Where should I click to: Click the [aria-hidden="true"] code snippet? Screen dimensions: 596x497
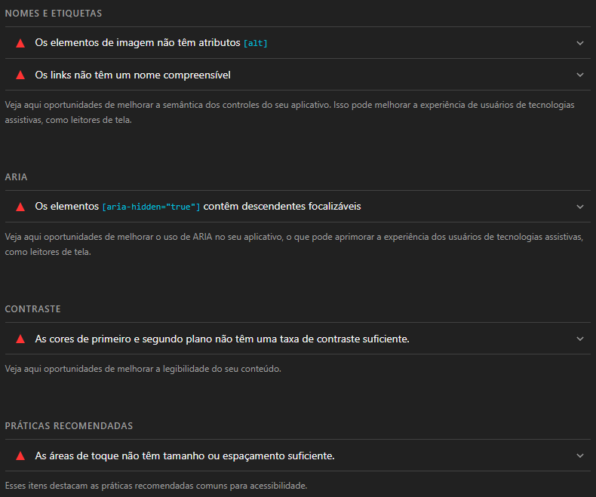(152, 207)
